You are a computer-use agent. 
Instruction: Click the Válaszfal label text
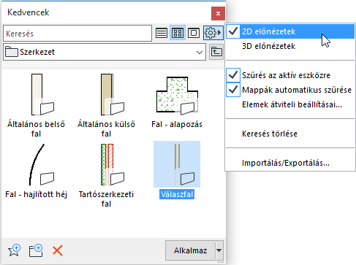(x=177, y=194)
